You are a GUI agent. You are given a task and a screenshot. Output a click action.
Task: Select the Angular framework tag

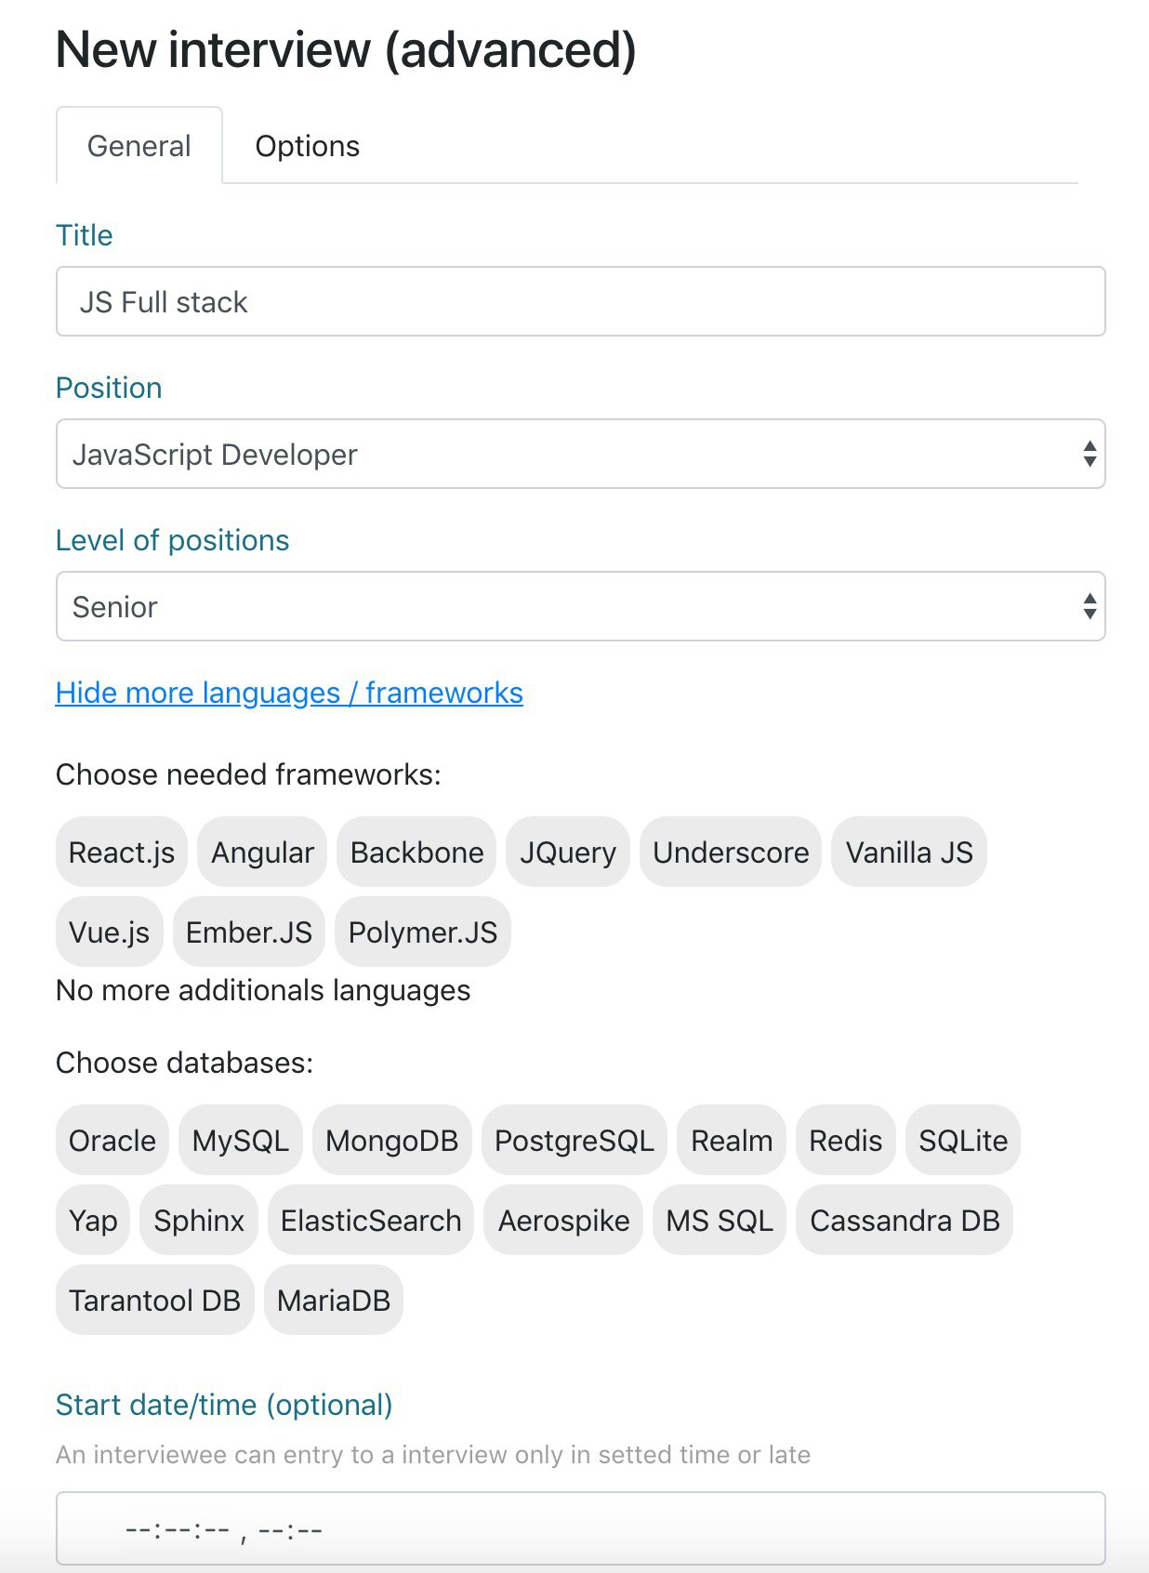262,852
